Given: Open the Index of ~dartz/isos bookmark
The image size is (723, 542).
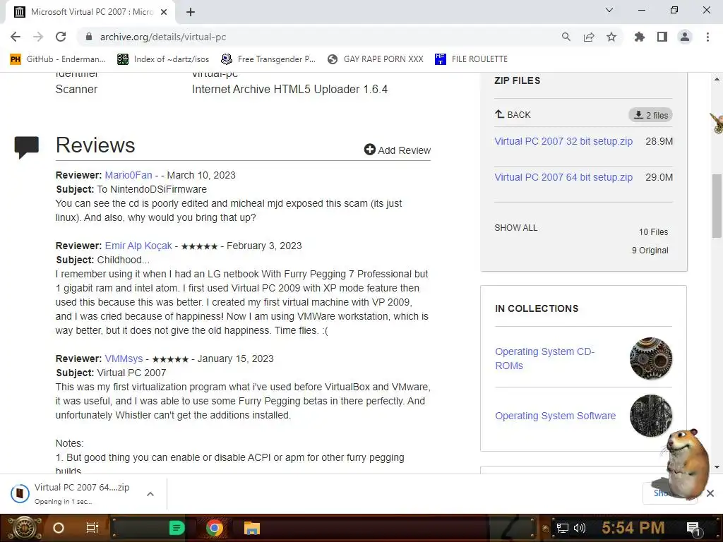Looking at the screenshot, I should click(x=163, y=59).
